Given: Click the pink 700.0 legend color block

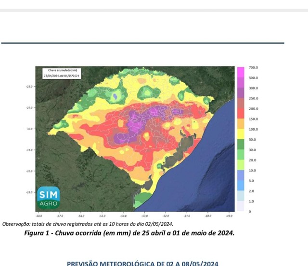Looking at the screenshot, I should (240, 72).
